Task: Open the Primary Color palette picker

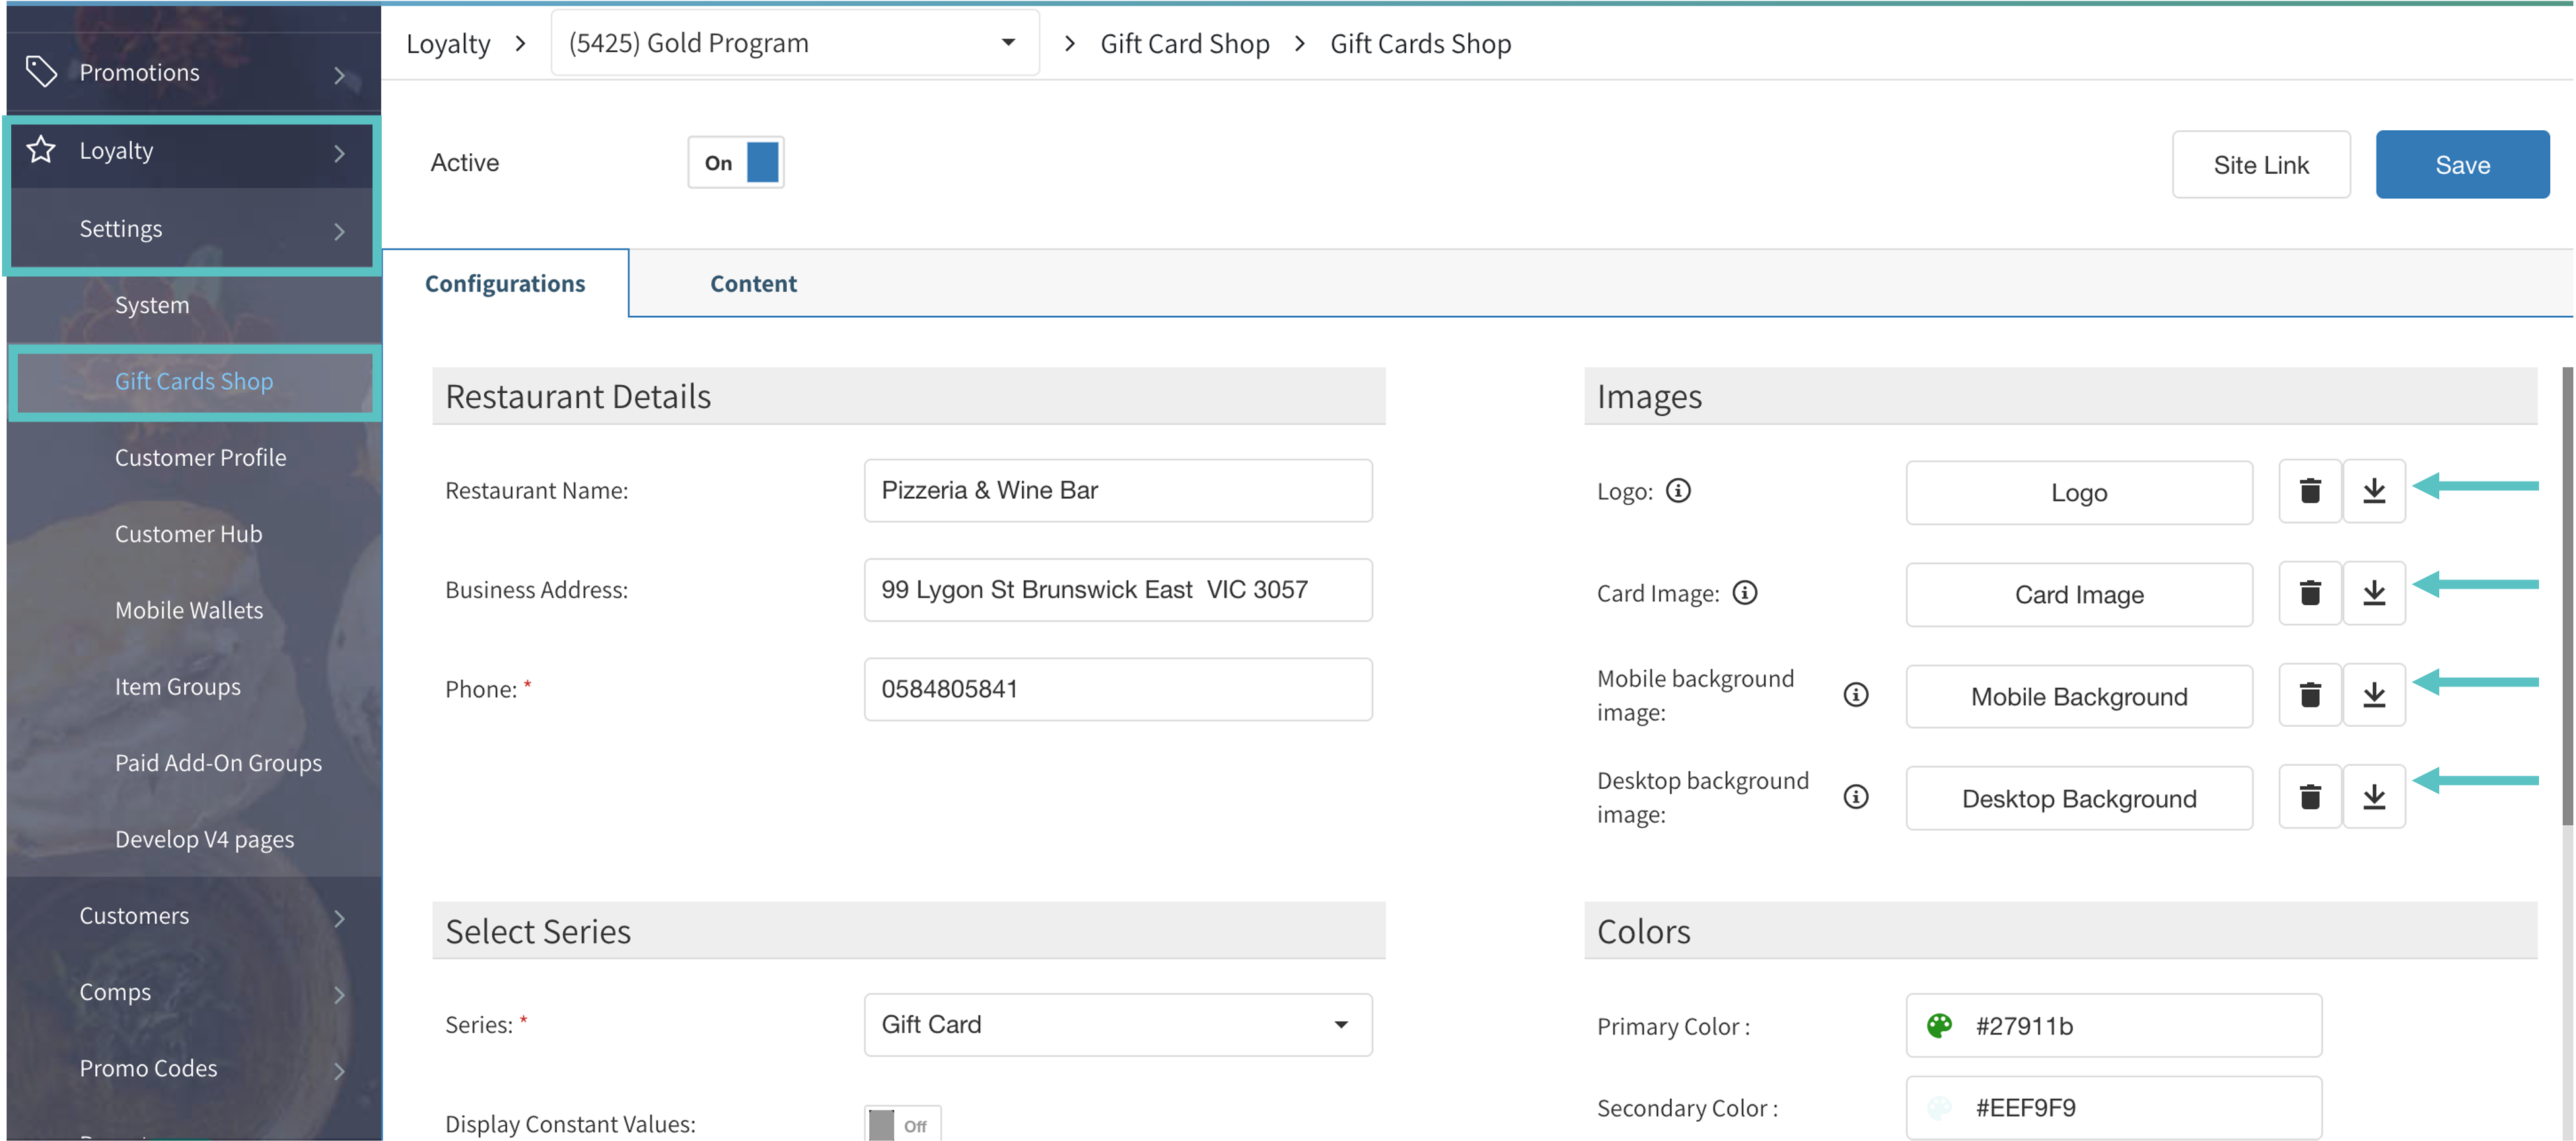Action: coord(1939,1026)
